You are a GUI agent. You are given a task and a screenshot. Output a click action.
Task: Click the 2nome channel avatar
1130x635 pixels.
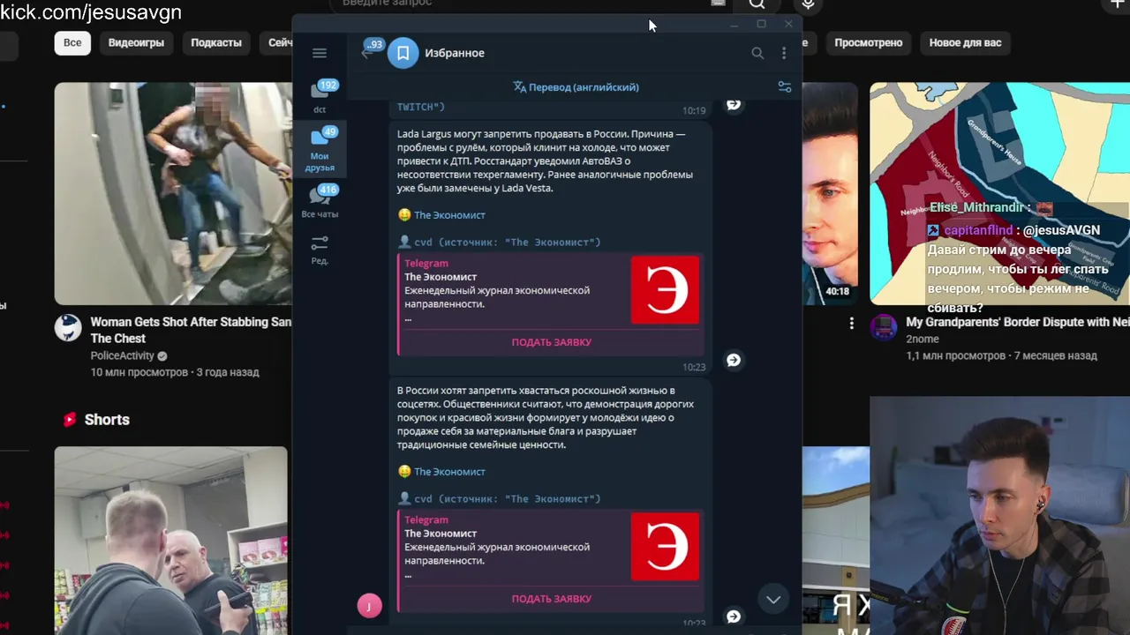click(884, 327)
